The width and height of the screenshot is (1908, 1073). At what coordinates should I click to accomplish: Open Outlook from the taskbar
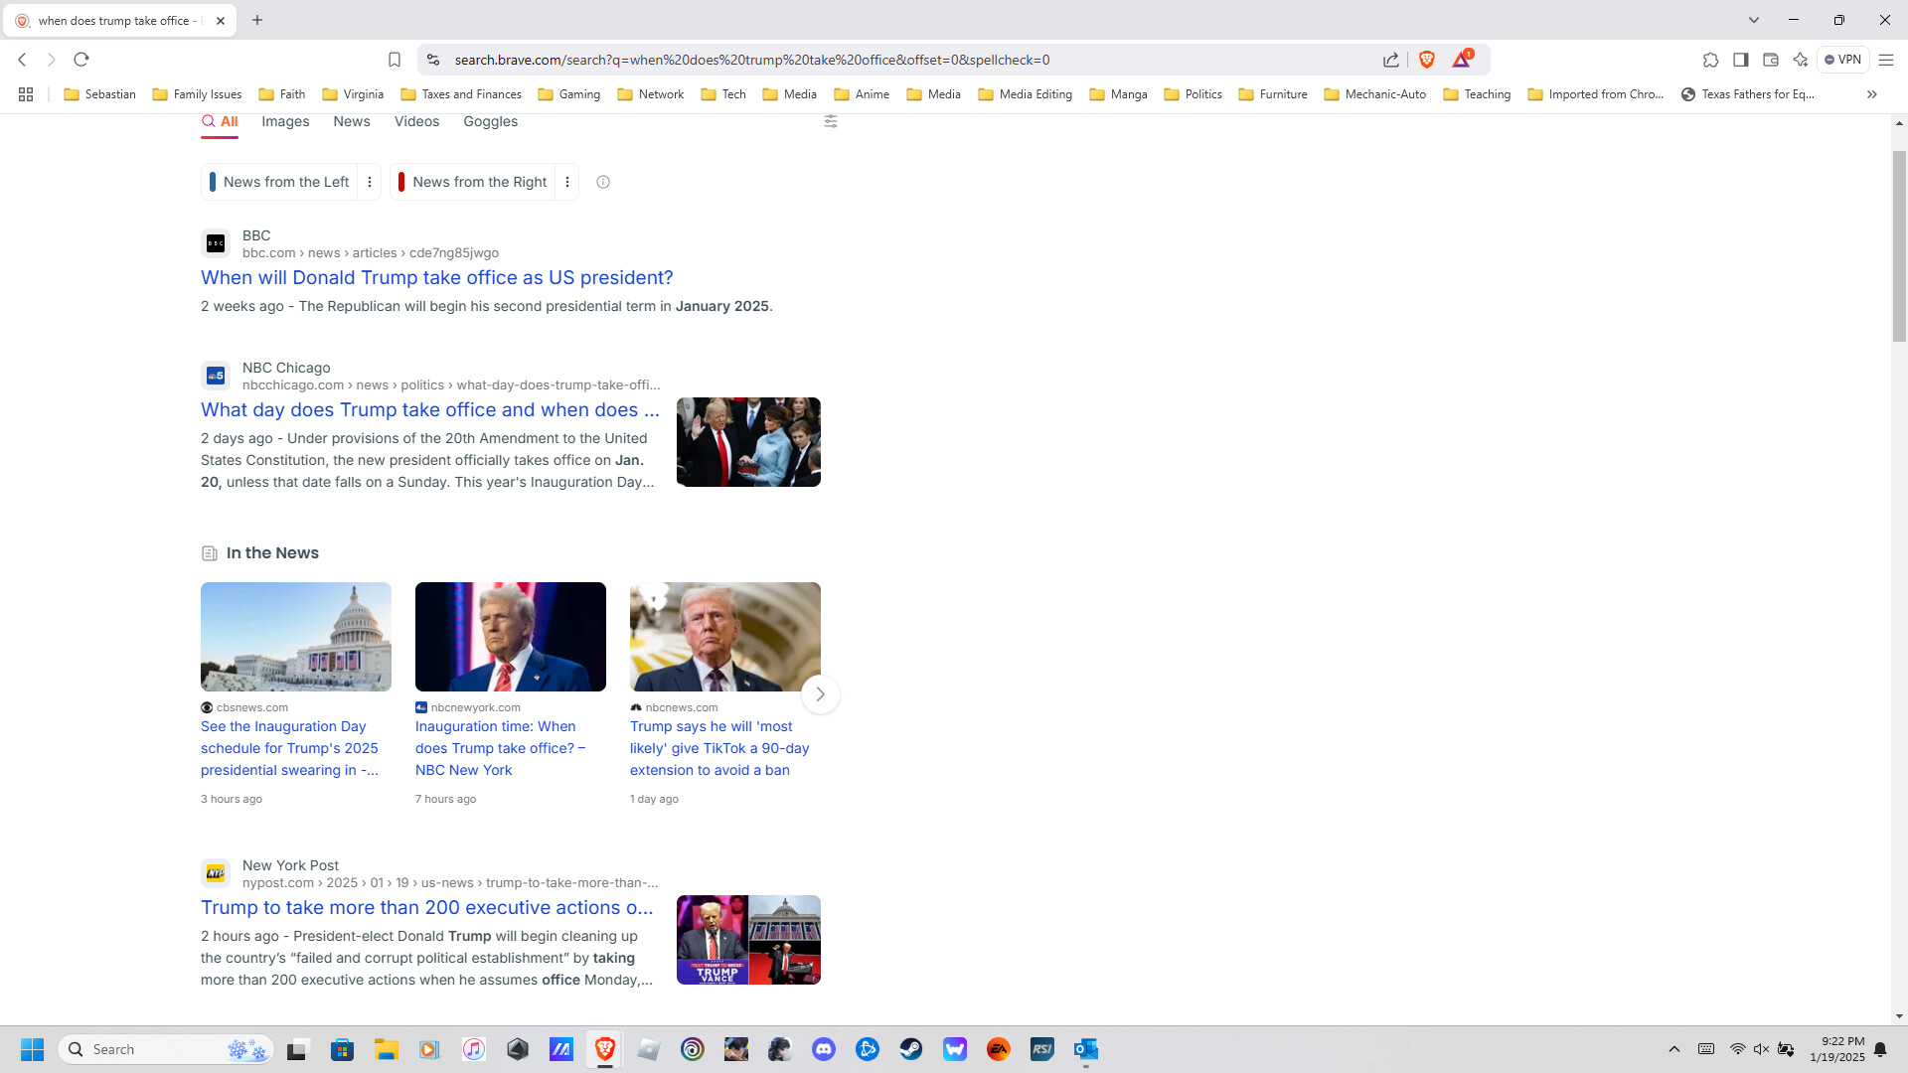[x=1086, y=1049]
